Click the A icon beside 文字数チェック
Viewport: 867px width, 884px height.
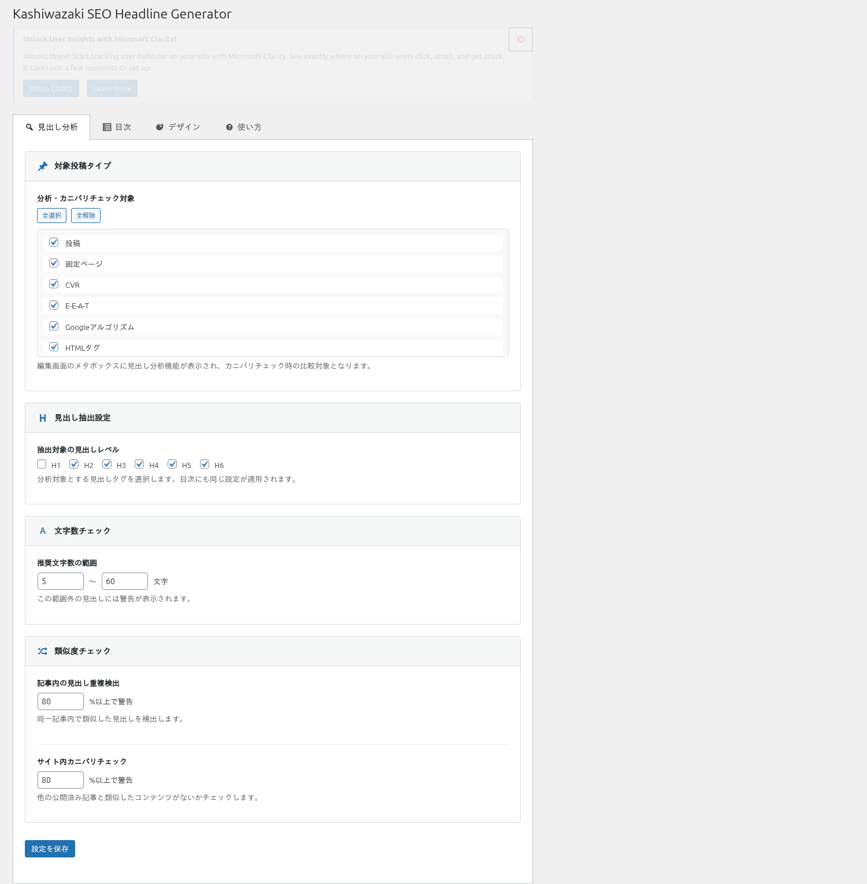pyautogui.click(x=43, y=531)
